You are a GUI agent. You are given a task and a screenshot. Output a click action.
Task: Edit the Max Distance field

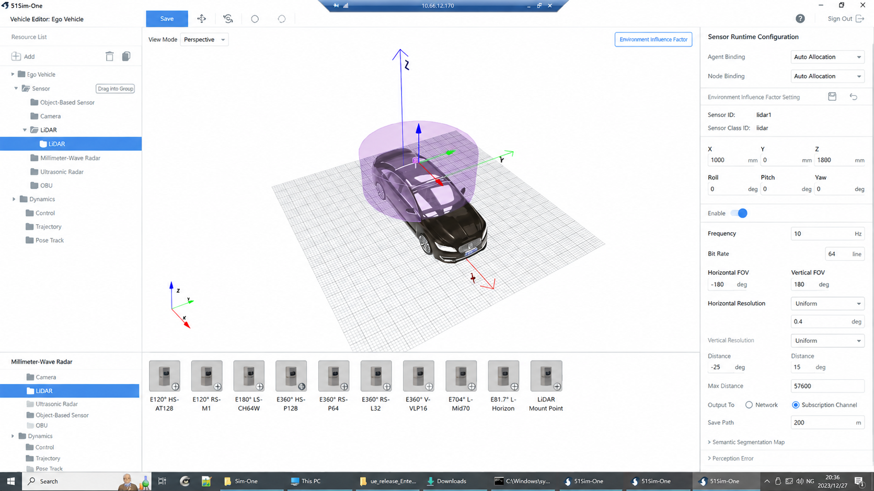(x=827, y=386)
